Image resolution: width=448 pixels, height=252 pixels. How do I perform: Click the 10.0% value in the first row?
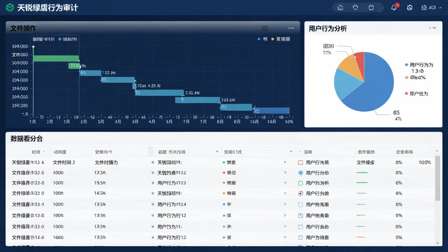coord(425,163)
